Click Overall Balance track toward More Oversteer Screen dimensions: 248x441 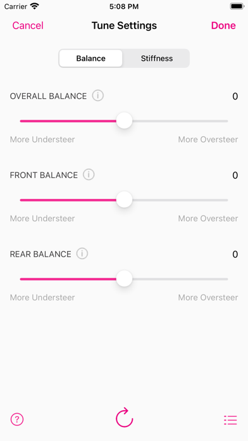[x=180, y=121]
